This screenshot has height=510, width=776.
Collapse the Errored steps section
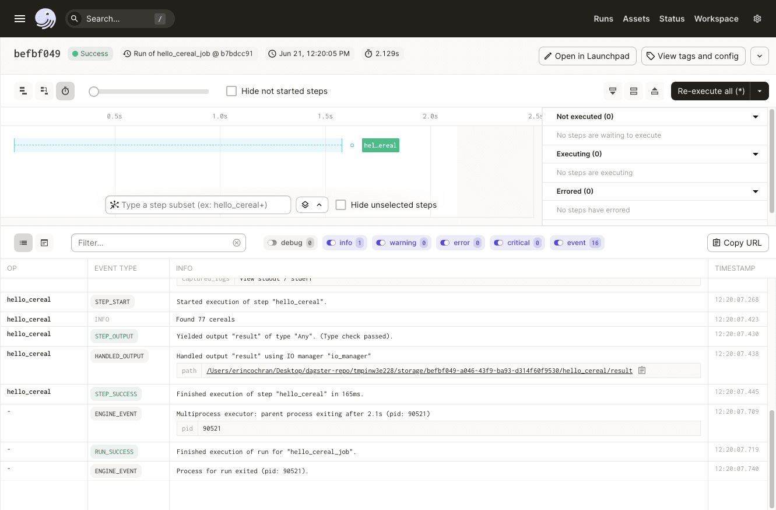(x=756, y=191)
